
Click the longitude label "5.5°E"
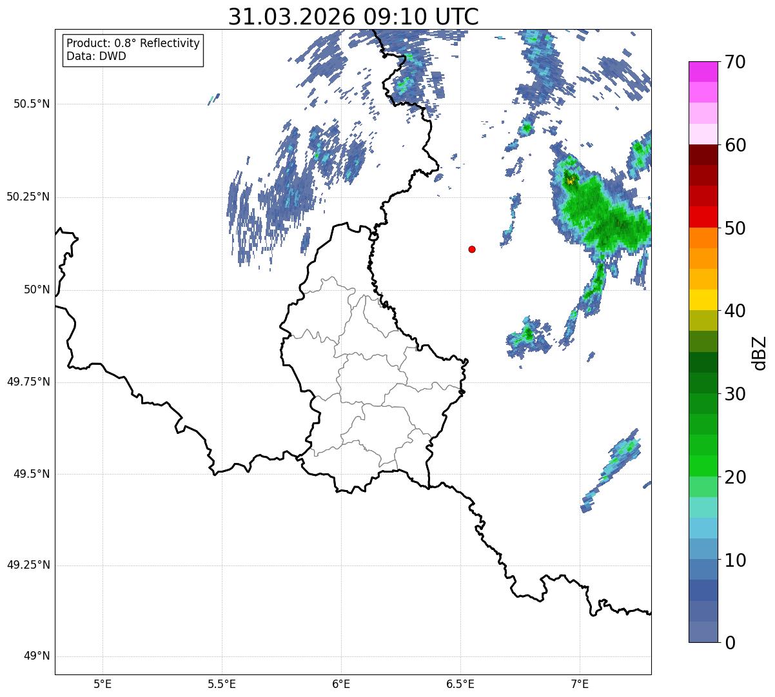[222, 683]
